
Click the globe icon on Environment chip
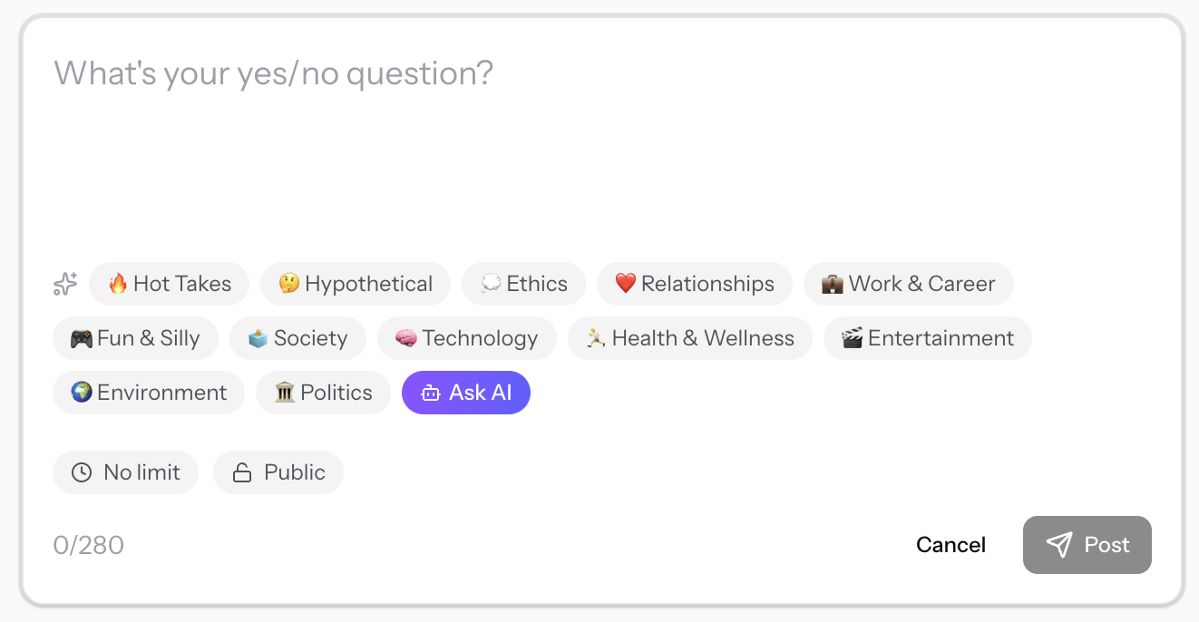point(80,392)
